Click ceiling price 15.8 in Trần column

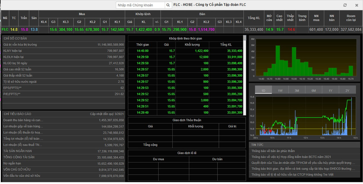click(24, 29)
